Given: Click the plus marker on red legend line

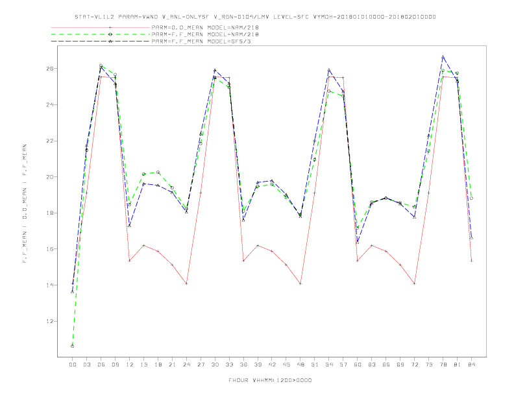Looking at the screenshot, I should [x=110, y=27].
